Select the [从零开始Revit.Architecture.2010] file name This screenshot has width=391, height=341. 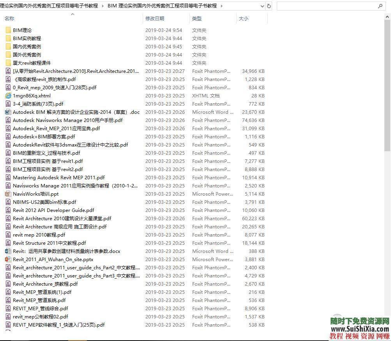76,71
